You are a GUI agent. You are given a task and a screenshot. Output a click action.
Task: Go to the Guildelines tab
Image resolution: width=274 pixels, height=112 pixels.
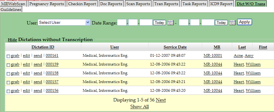coord(11,10)
